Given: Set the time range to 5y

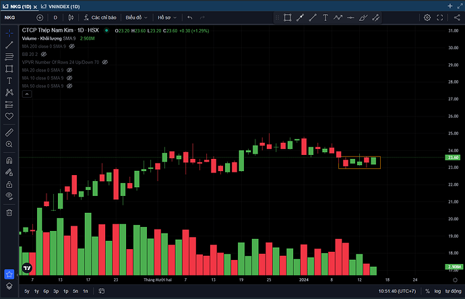Looking at the screenshot, I should (x=27, y=292).
